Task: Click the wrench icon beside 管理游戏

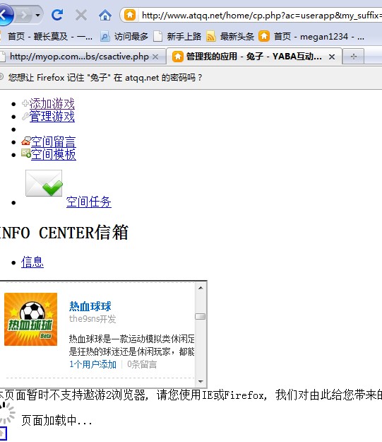Action: tap(25, 116)
